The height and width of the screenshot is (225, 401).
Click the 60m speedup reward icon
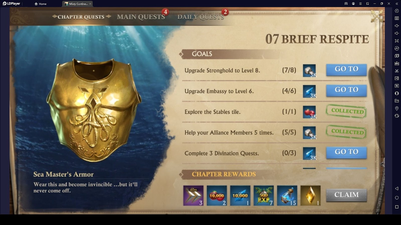(193, 195)
